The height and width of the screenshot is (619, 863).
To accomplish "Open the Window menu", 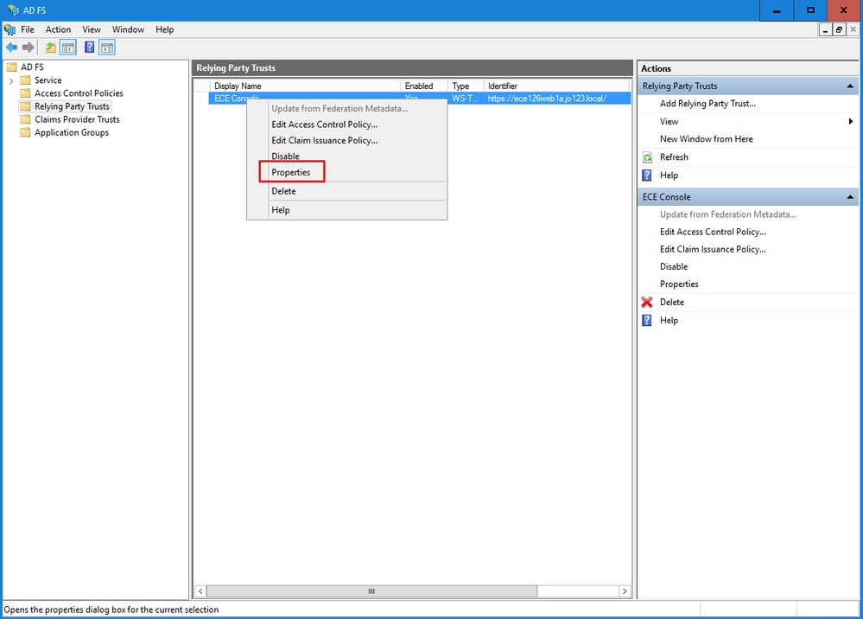I will tap(128, 29).
